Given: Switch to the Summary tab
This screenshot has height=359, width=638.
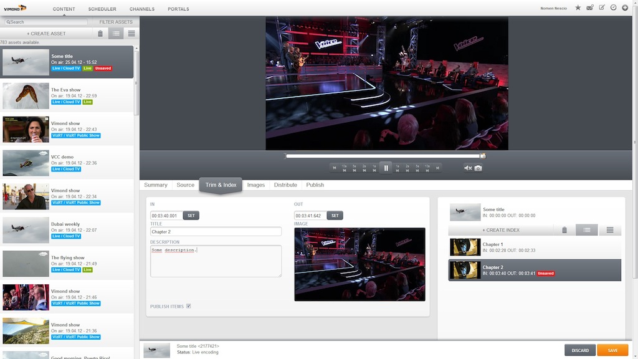Looking at the screenshot, I should tap(155, 184).
